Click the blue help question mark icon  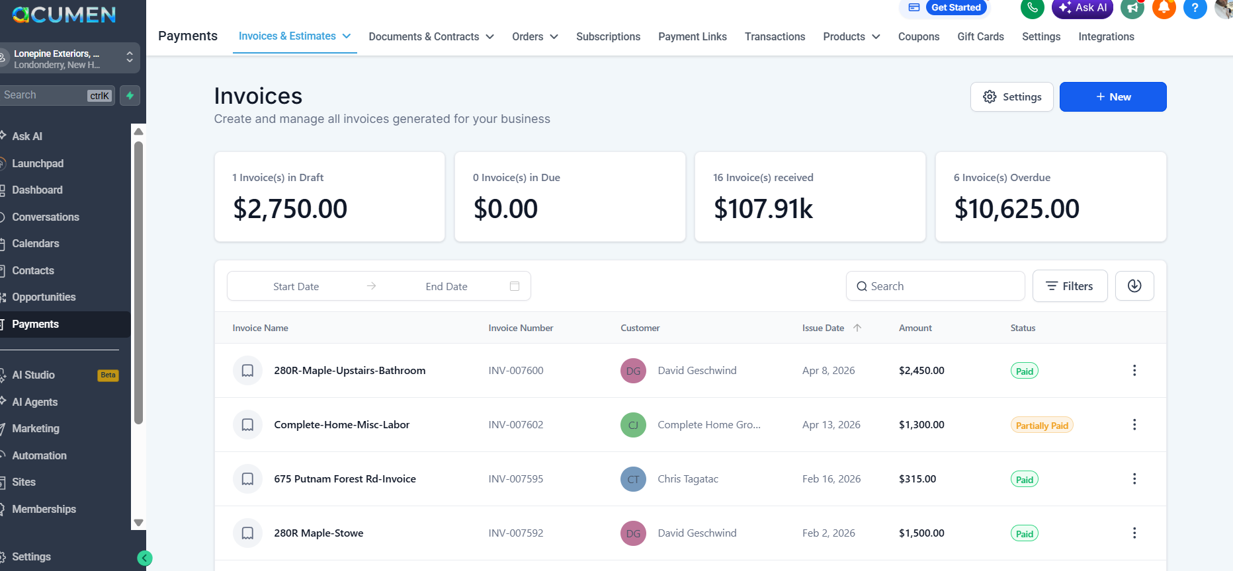pos(1195,8)
